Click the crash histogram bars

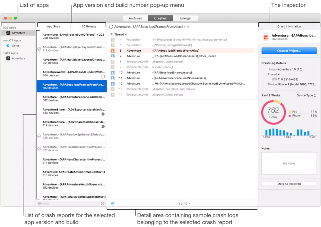[289, 132]
